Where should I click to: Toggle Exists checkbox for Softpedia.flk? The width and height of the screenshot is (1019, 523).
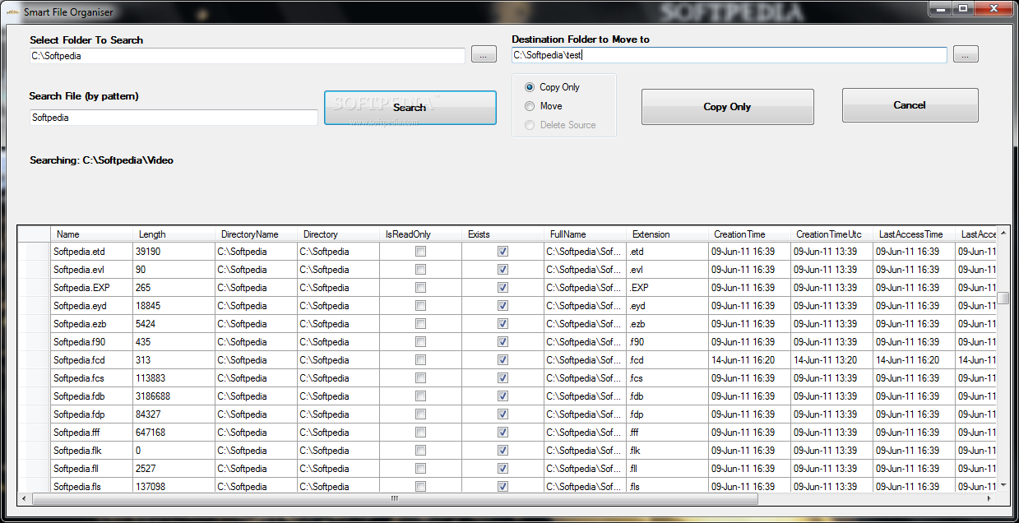point(503,451)
